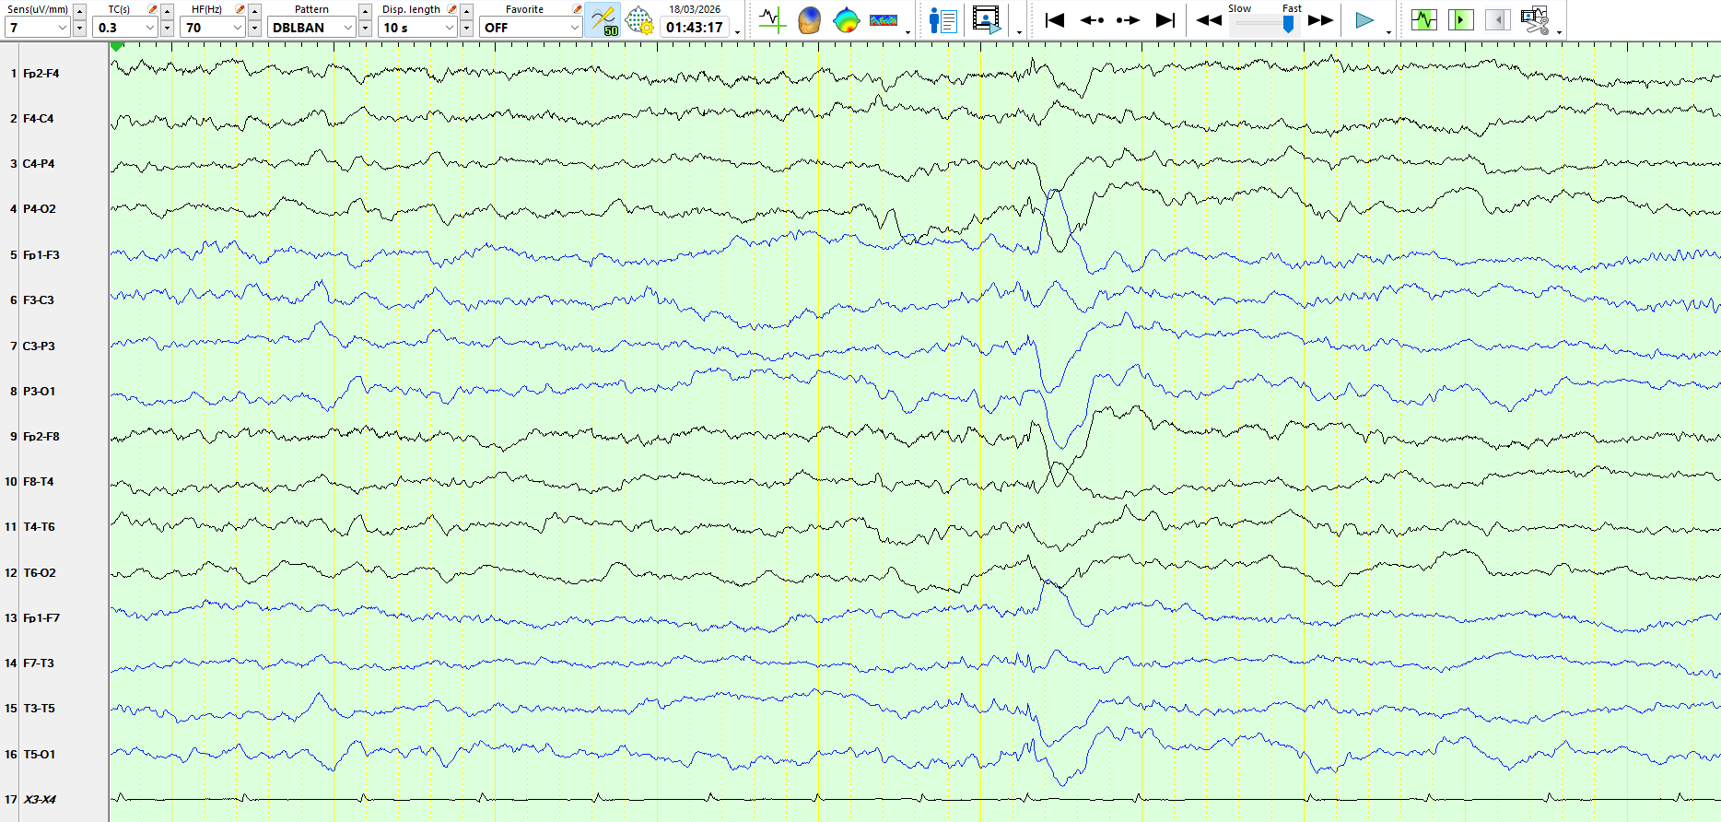Screen dimensions: 1721x822
Task: Select the waveform measurement cursor tool
Action: pyautogui.click(x=771, y=19)
